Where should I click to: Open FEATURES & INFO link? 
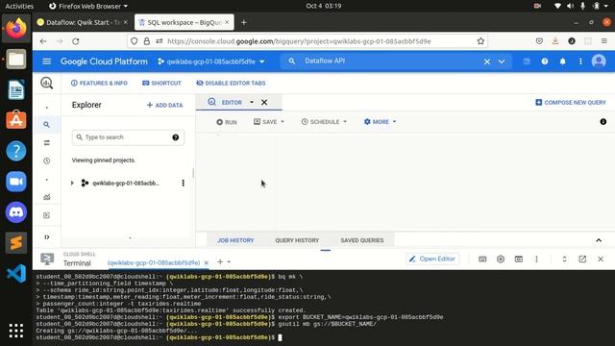tap(99, 84)
